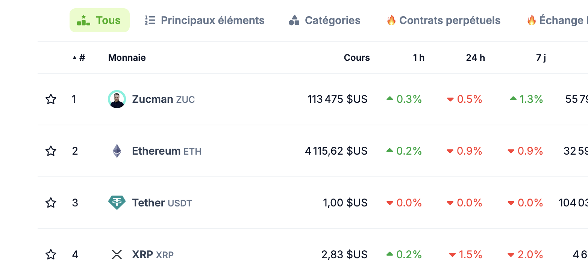Click the Zucman coin avatar icon

point(117,99)
